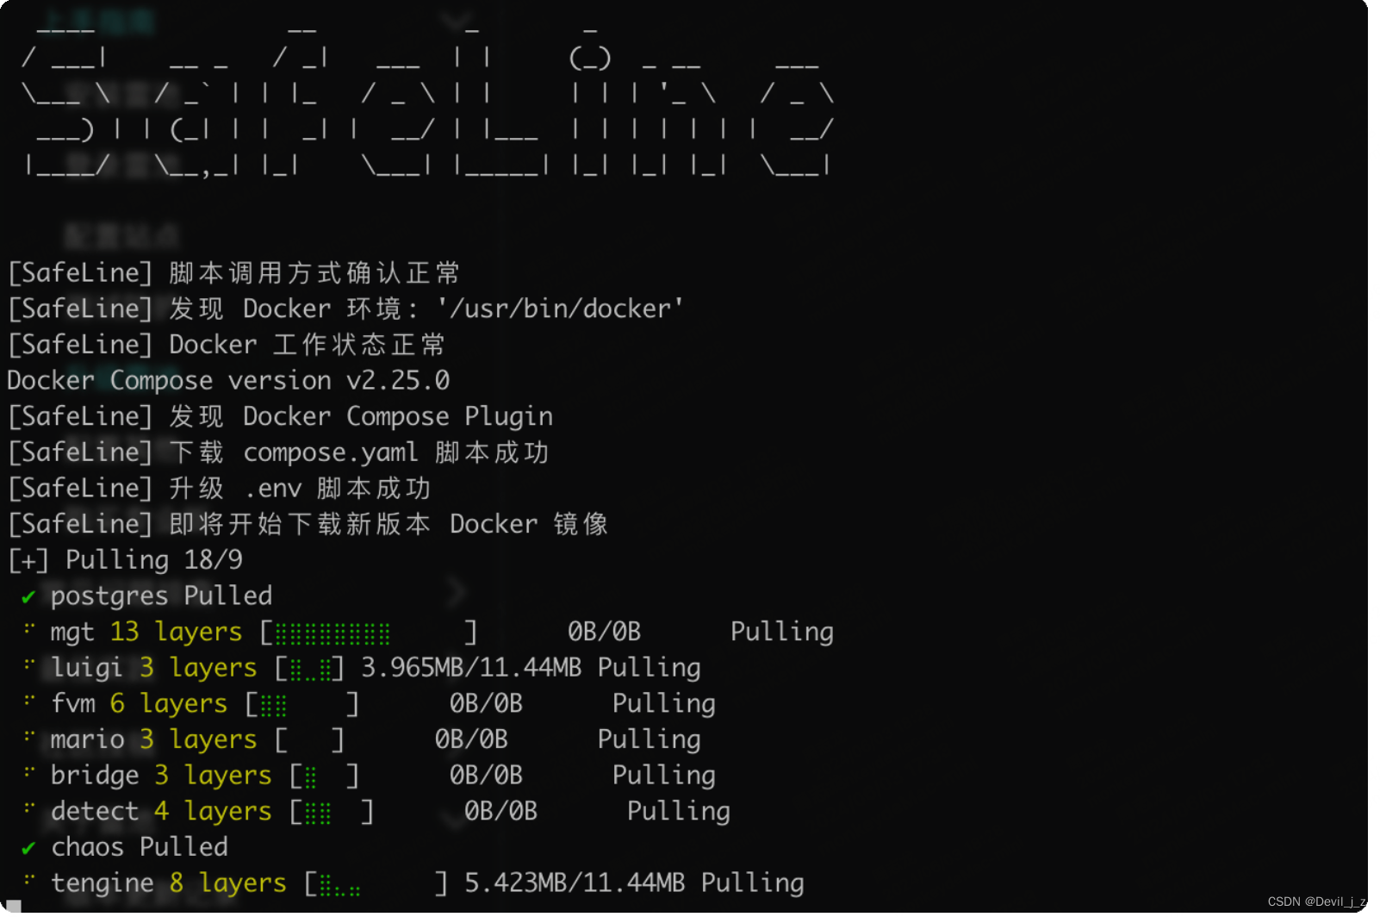
Task: Click the '发现 Docker Compose Plugin' line
Action: tap(280, 417)
